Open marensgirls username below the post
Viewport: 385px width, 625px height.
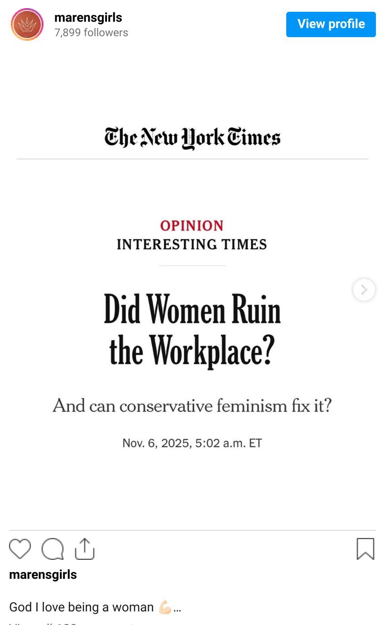pyautogui.click(x=43, y=575)
